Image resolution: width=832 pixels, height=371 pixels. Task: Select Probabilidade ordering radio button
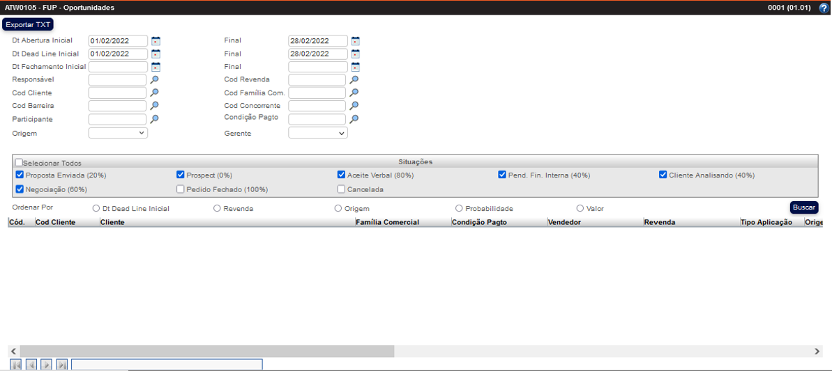tap(459, 208)
